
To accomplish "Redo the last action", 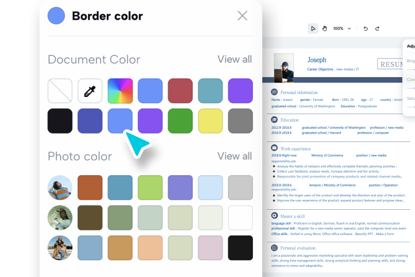I will click(377, 28).
